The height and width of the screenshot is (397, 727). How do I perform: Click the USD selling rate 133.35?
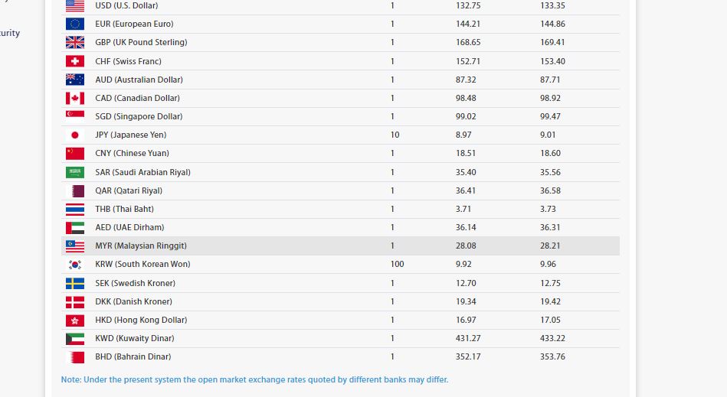pyautogui.click(x=552, y=5)
